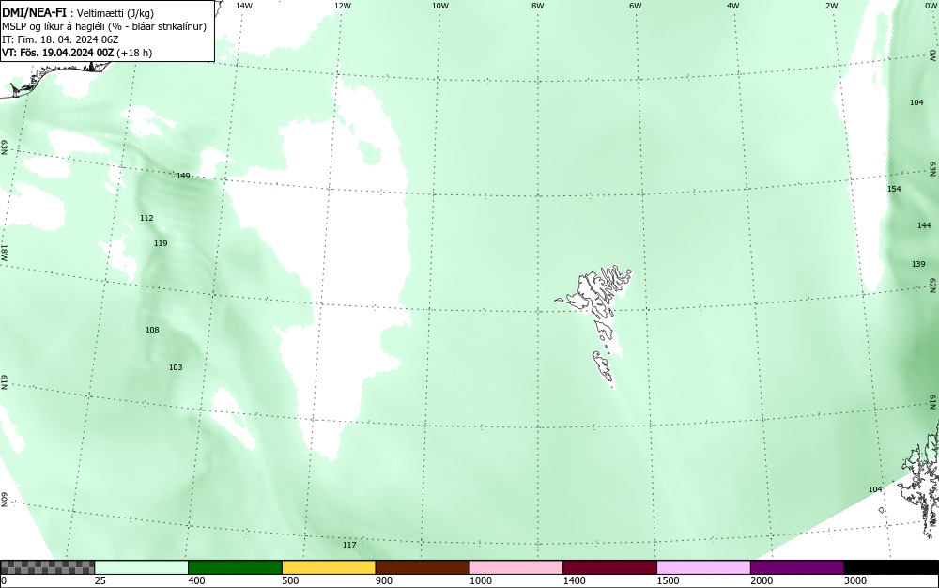Click the map value '139'
The image size is (939, 588).
coord(918,264)
